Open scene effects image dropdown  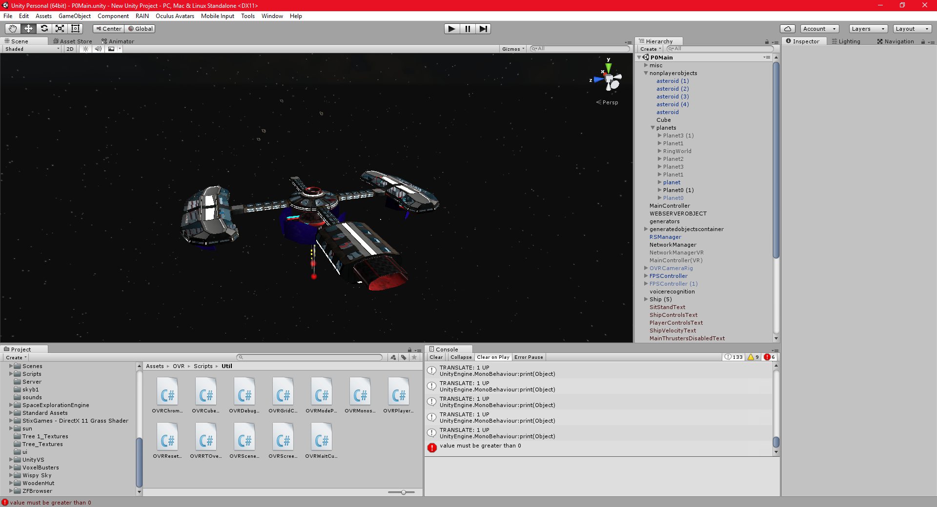(x=114, y=49)
